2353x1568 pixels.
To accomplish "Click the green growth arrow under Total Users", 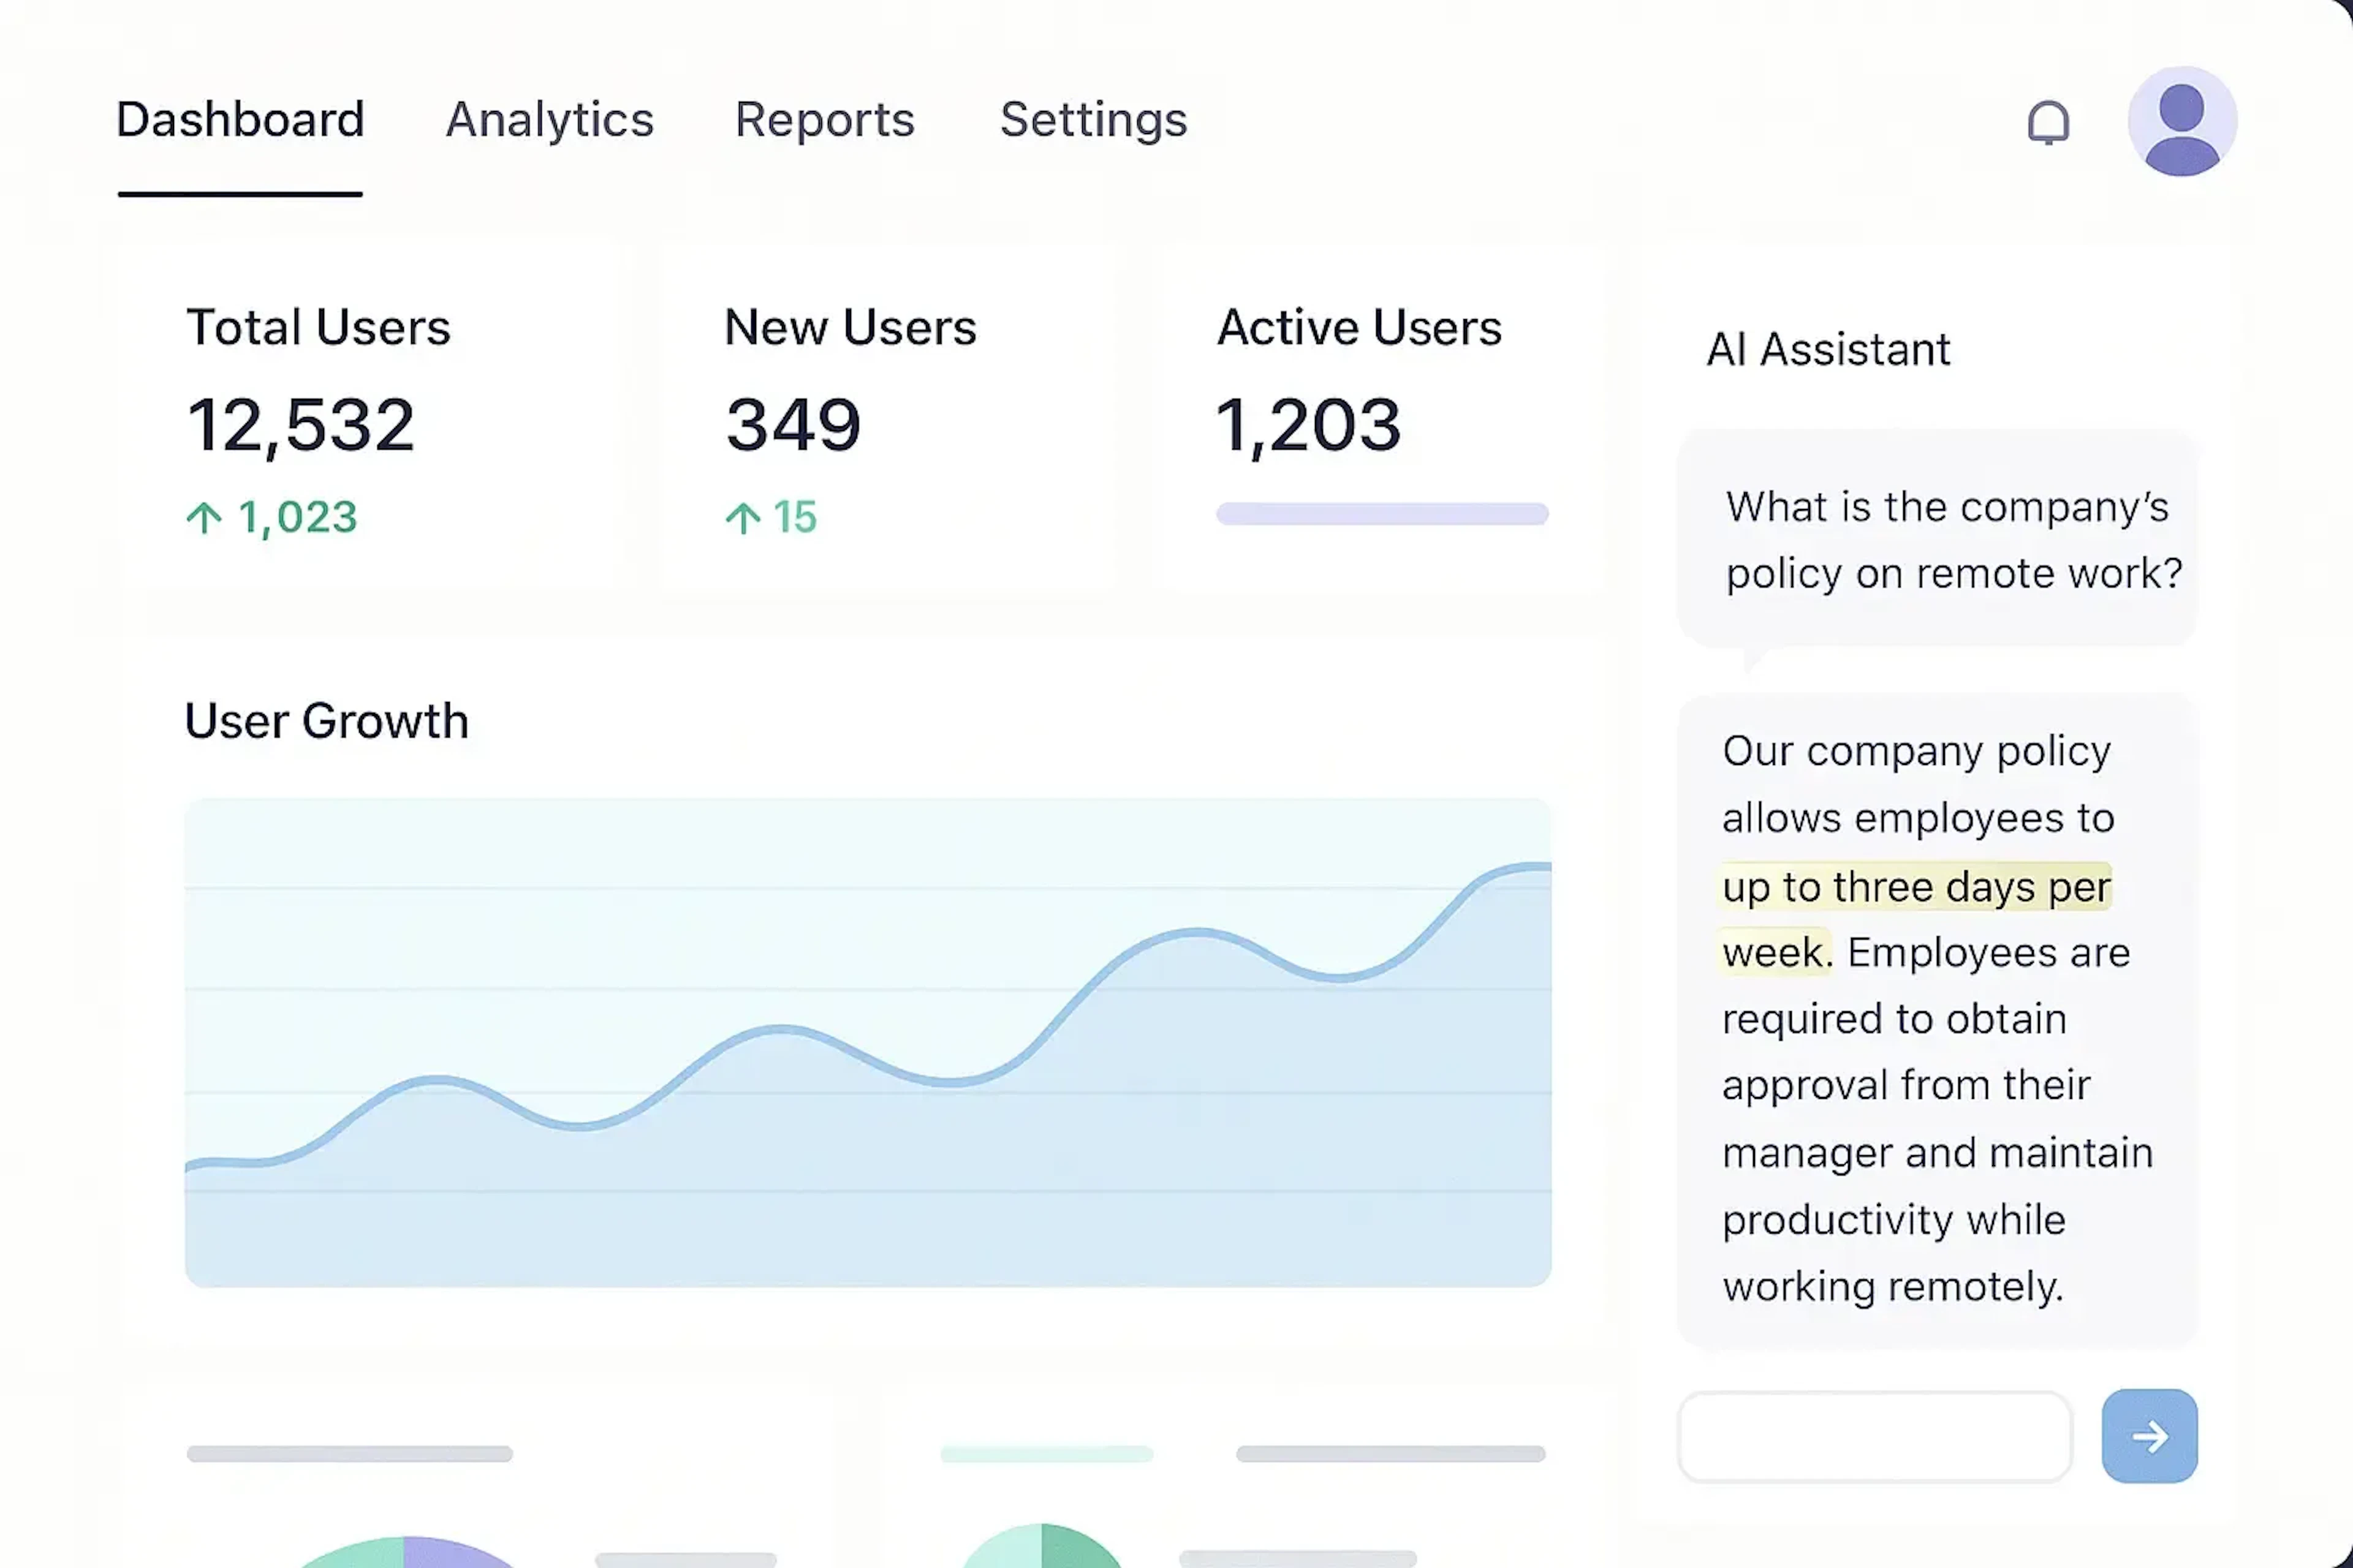I will (x=206, y=517).
